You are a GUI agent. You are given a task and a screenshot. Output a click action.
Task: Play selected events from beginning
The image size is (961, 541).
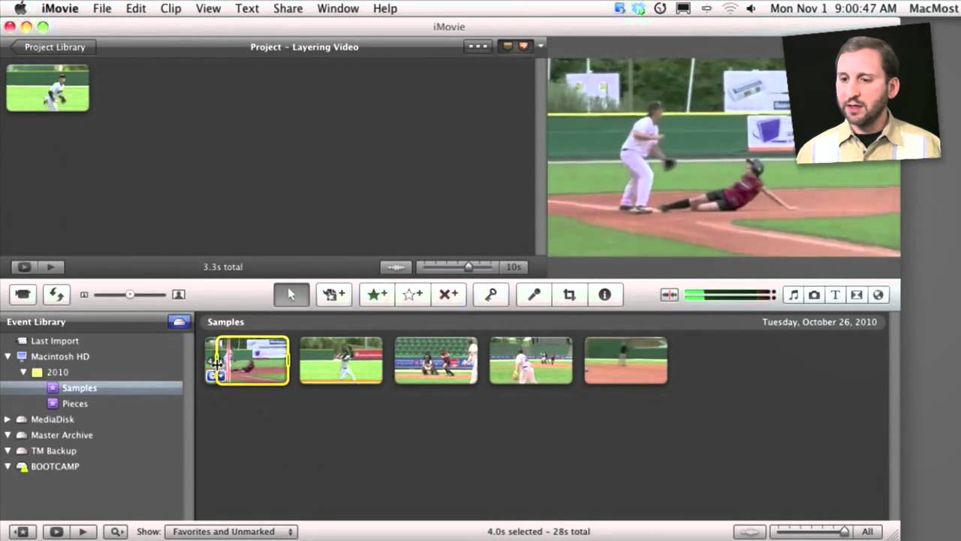click(x=83, y=531)
